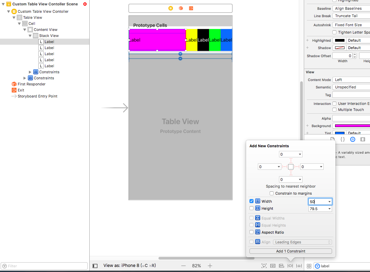Expand Constraints under the Stack View
Image resolution: width=370 pixels, height=272 pixels.
pyautogui.click(x=30, y=72)
